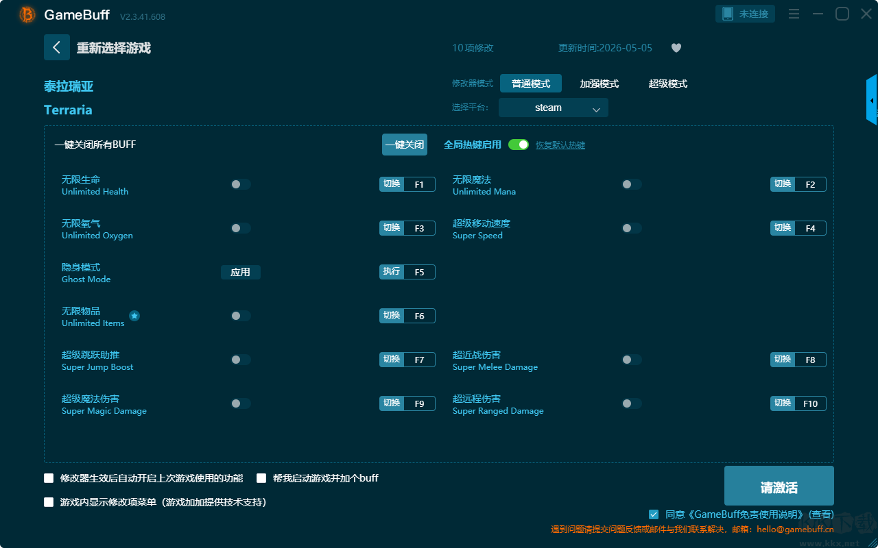Click the GameBuff flame logo icon
This screenshot has height=548, width=878.
27,14
